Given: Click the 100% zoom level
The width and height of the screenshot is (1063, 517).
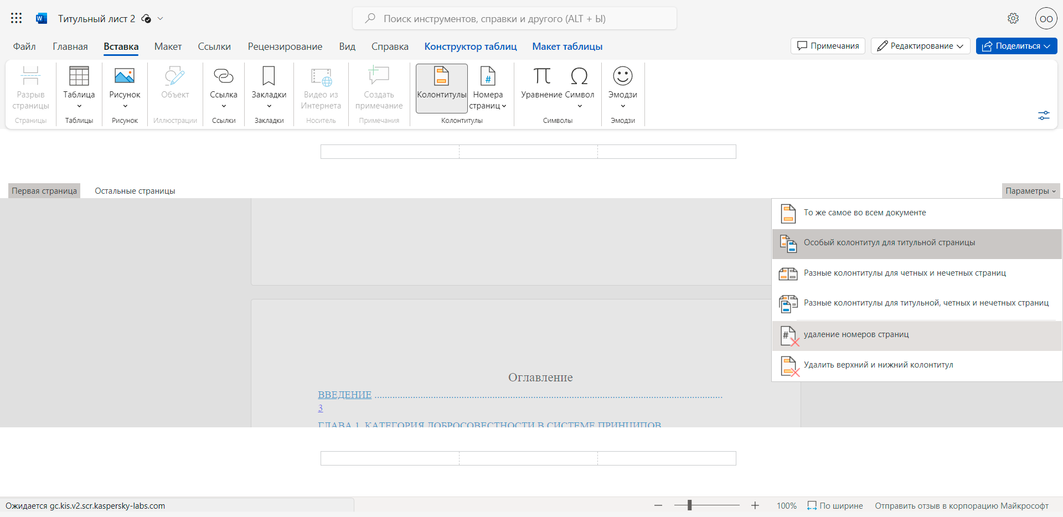Looking at the screenshot, I should pyautogui.click(x=786, y=505).
